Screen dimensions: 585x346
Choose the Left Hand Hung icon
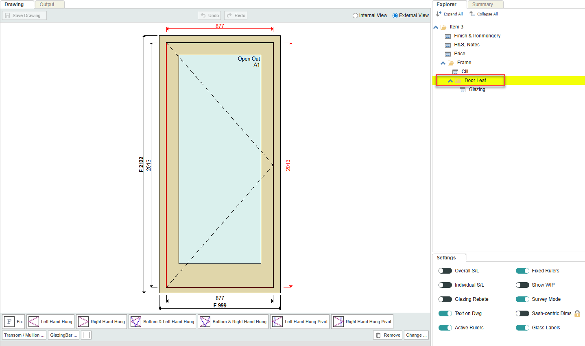34,322
